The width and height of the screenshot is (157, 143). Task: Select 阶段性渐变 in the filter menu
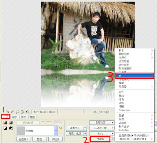(134, 68)
